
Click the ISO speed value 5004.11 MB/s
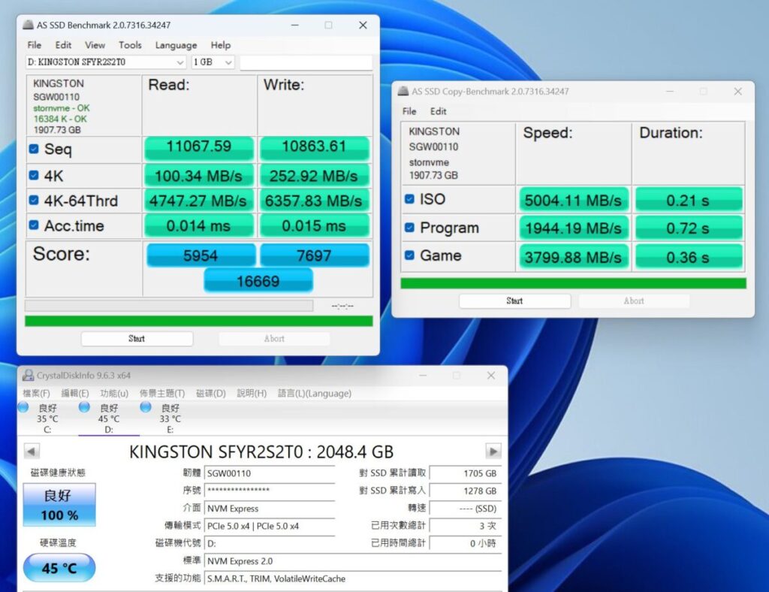pos(574,200)
